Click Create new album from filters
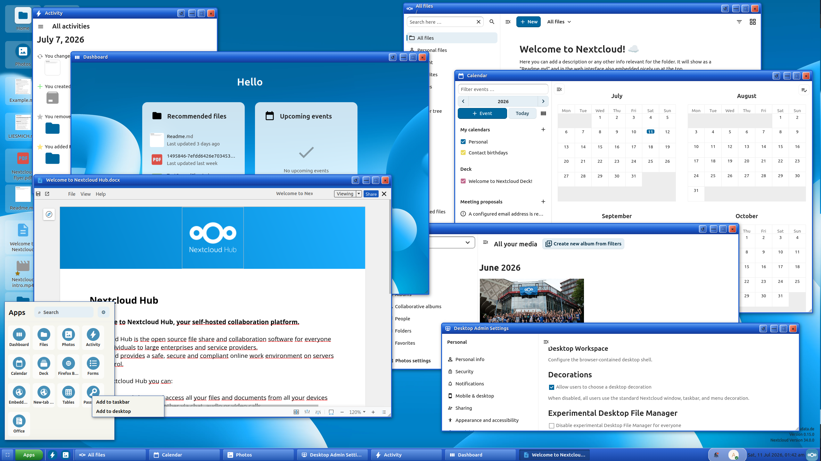Viewport: 821px width, 461px height. tap(583, 244)
